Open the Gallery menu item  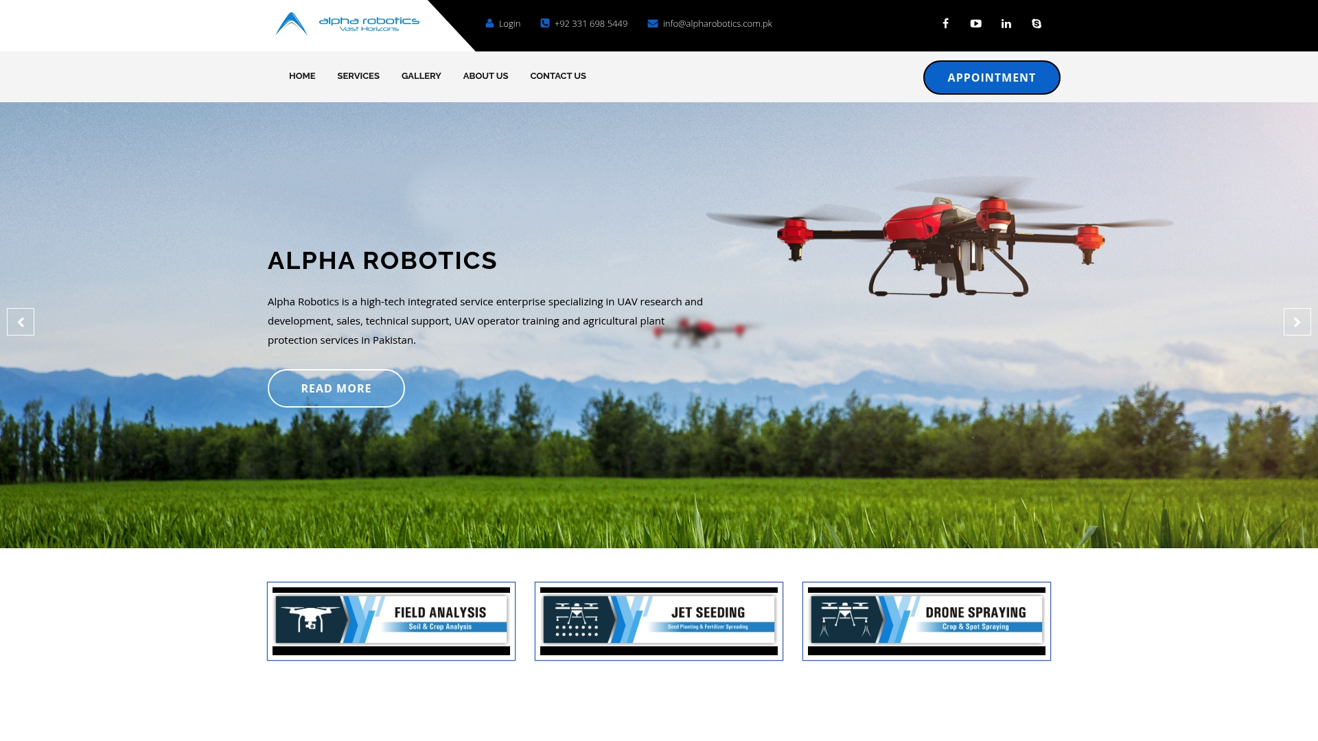click(421, 76)
